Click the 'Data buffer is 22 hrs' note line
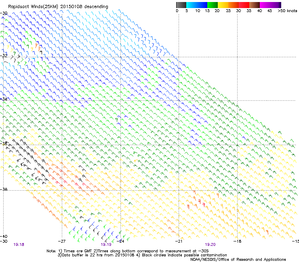This screenshot has height=262, width=299. (142, 255)
